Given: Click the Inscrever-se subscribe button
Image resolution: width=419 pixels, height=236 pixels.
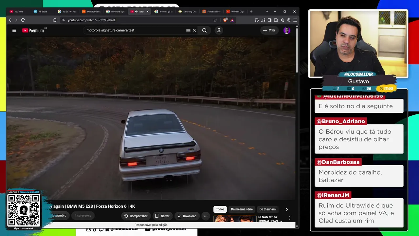Looking at the screenshot, I should click(x=83, y=216).
